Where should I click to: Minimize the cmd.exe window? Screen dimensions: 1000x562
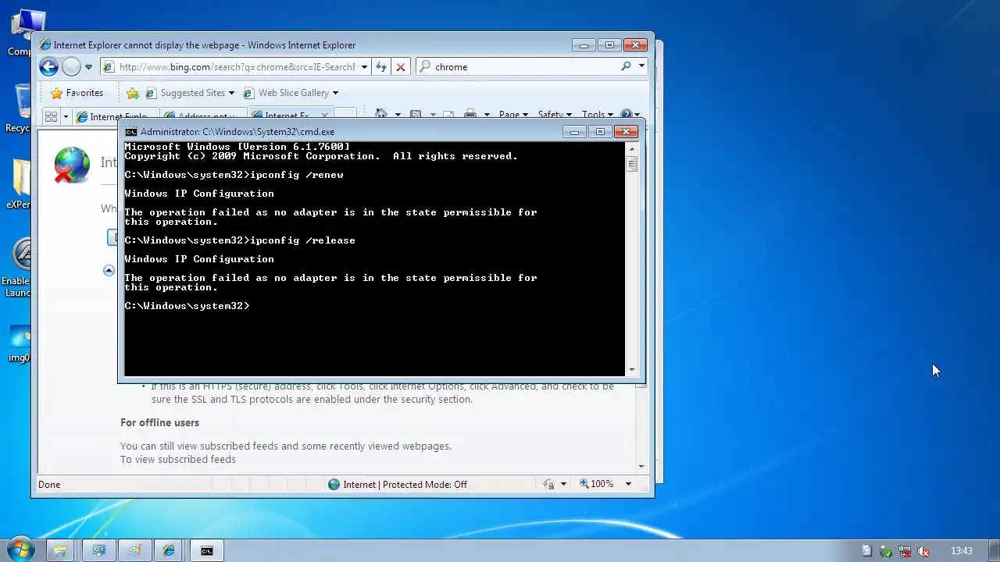[x=574, y=132]
